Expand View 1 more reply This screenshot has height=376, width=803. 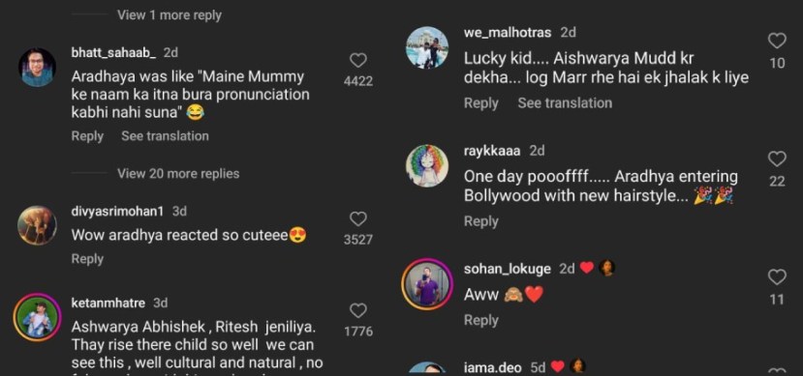point(169,15)
